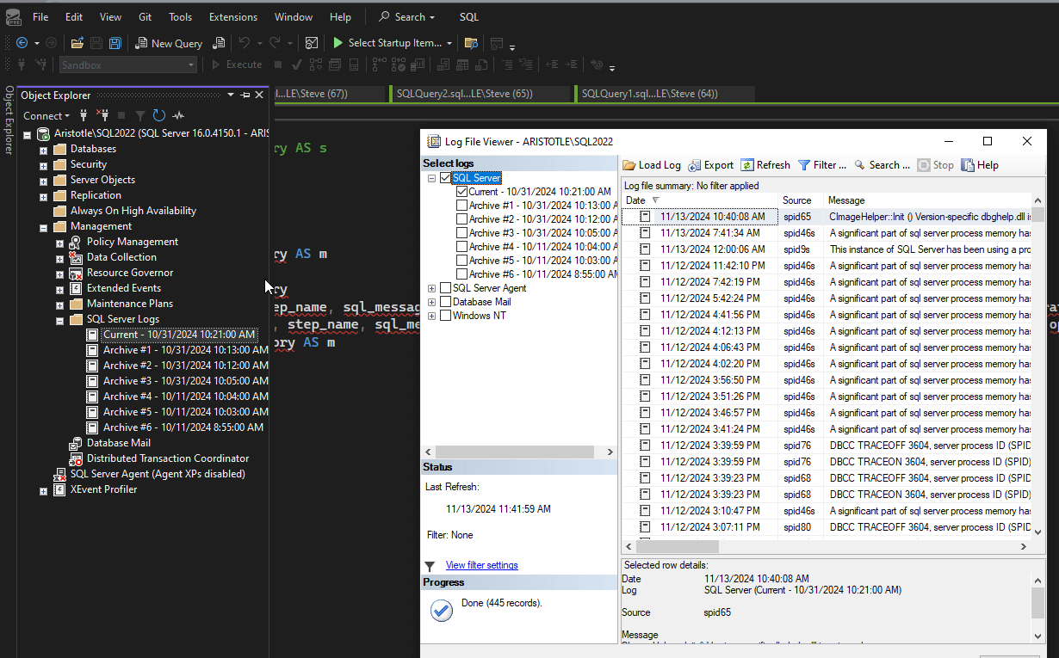Screen dimensions: 1059x658
Task: Click New Query toolbar button
Action: pyautogui.click(x=168, y=43)
